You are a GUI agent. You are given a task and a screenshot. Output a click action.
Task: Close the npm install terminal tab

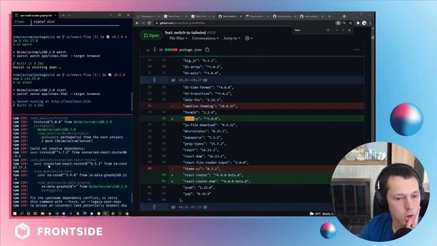(x=55, y=15)
